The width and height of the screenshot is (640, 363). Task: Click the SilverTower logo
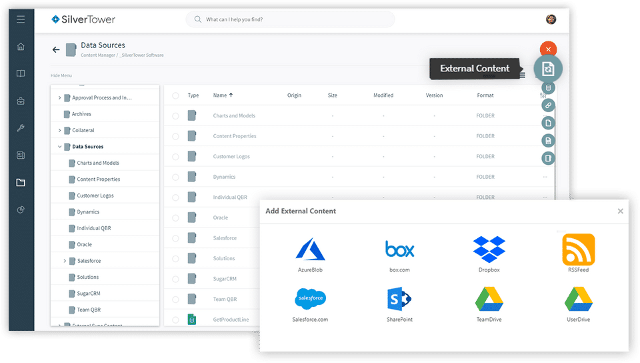pyautogui.click(x=83, y=19)
